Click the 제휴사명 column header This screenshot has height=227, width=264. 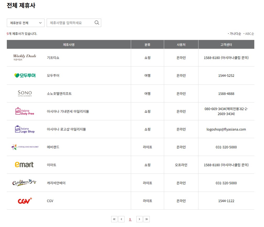coord(69,45)
